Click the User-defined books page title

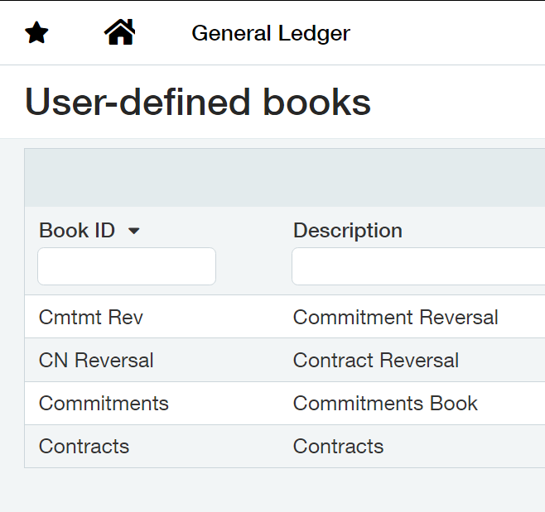coord(198,102)
